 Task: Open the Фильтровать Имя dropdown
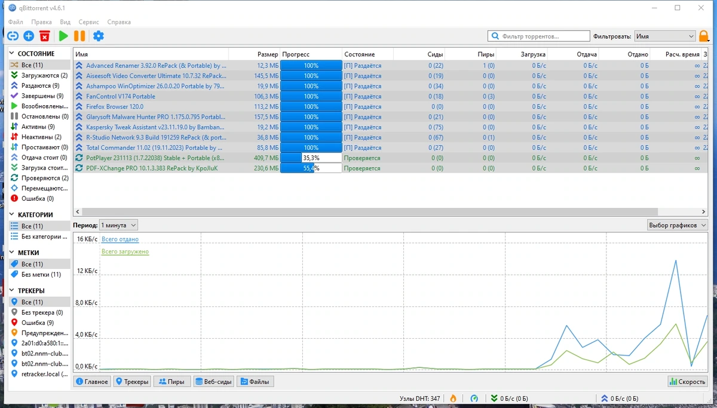tap(664, 36)
